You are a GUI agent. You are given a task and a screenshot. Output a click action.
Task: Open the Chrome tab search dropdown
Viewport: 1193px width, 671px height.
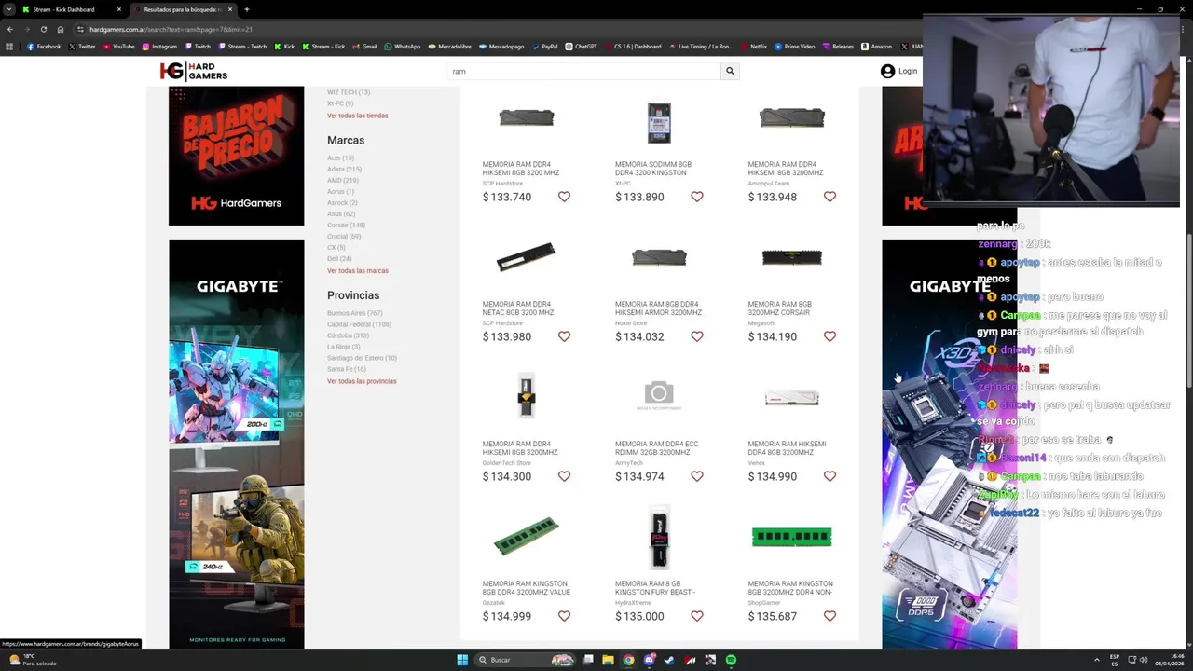click(x=9, y=9)
